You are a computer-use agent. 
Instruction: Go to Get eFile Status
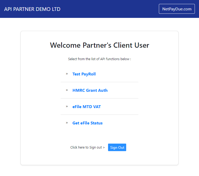pyautogui.click(x=87, y=123)
